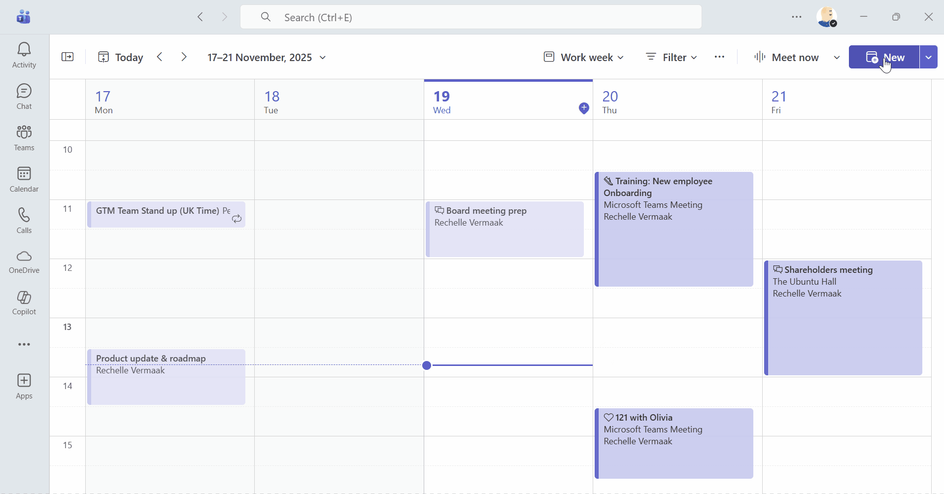This screenshot has width=944, height=494.
Task: Open the Chat section
Action: (24, 95)
